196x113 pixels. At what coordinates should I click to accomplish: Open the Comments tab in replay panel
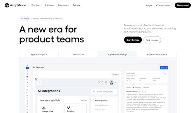click(146, 88)
